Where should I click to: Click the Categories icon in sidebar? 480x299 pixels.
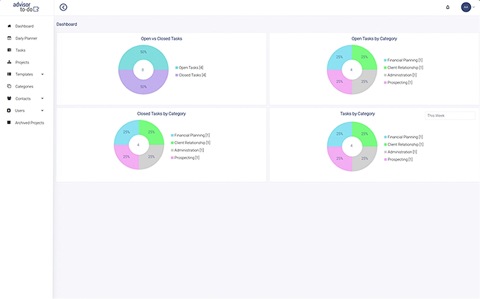pyautogui.click(x=9, y=86)
